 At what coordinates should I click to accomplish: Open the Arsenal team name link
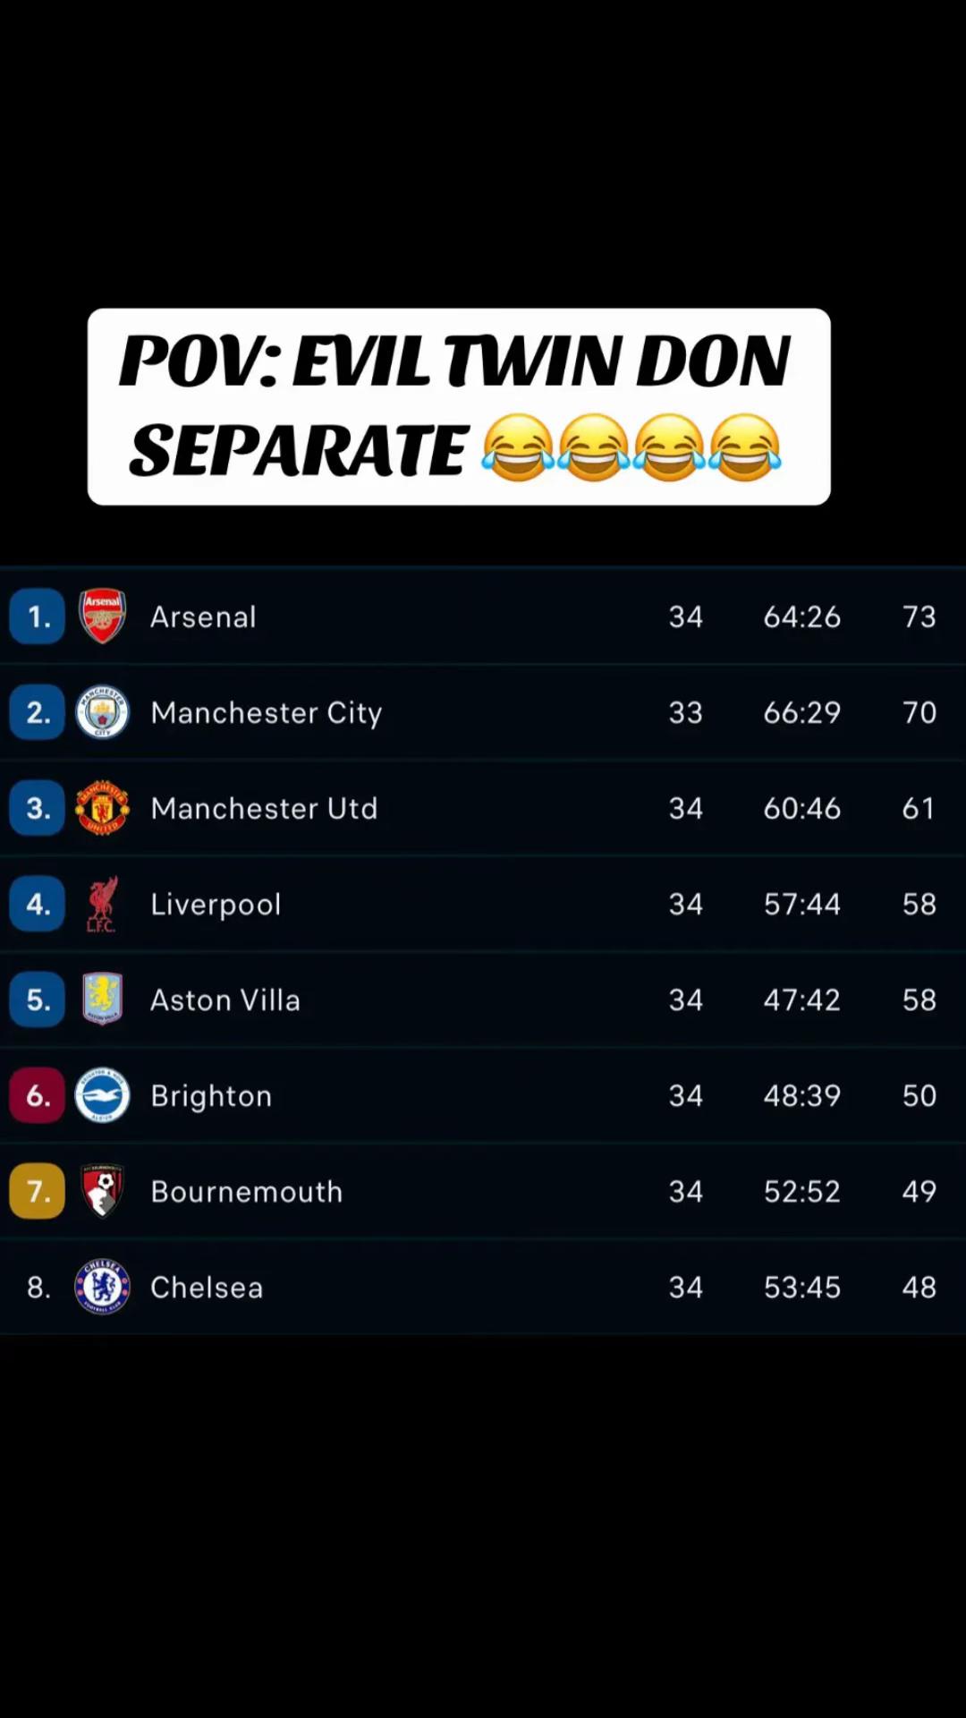coord(204,617)
